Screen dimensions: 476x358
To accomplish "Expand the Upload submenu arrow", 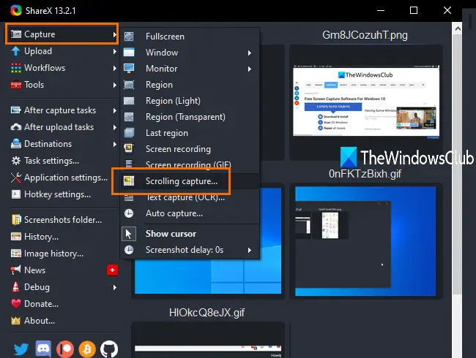I will point(114,51).
